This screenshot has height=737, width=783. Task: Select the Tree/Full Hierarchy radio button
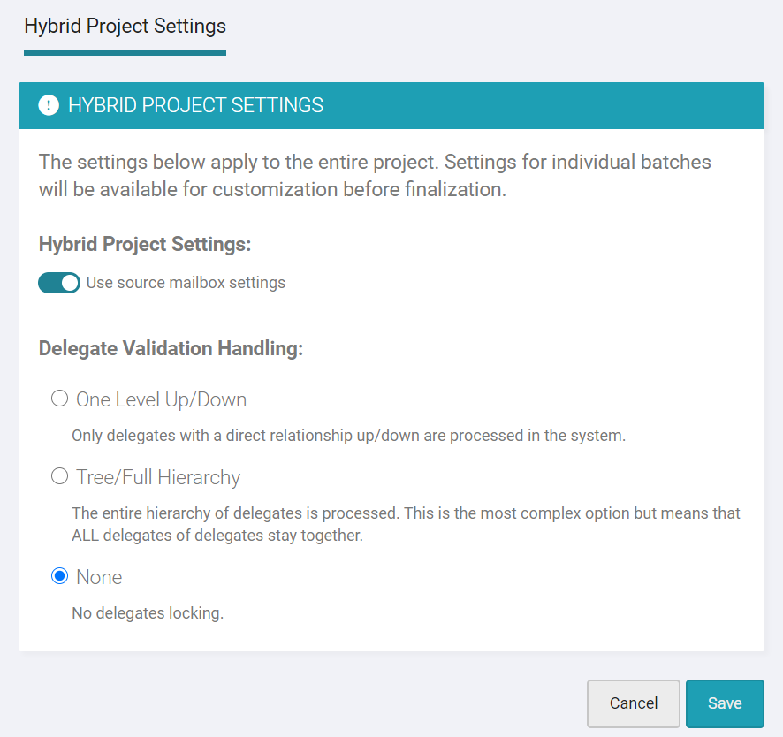[x=59, y=476]
